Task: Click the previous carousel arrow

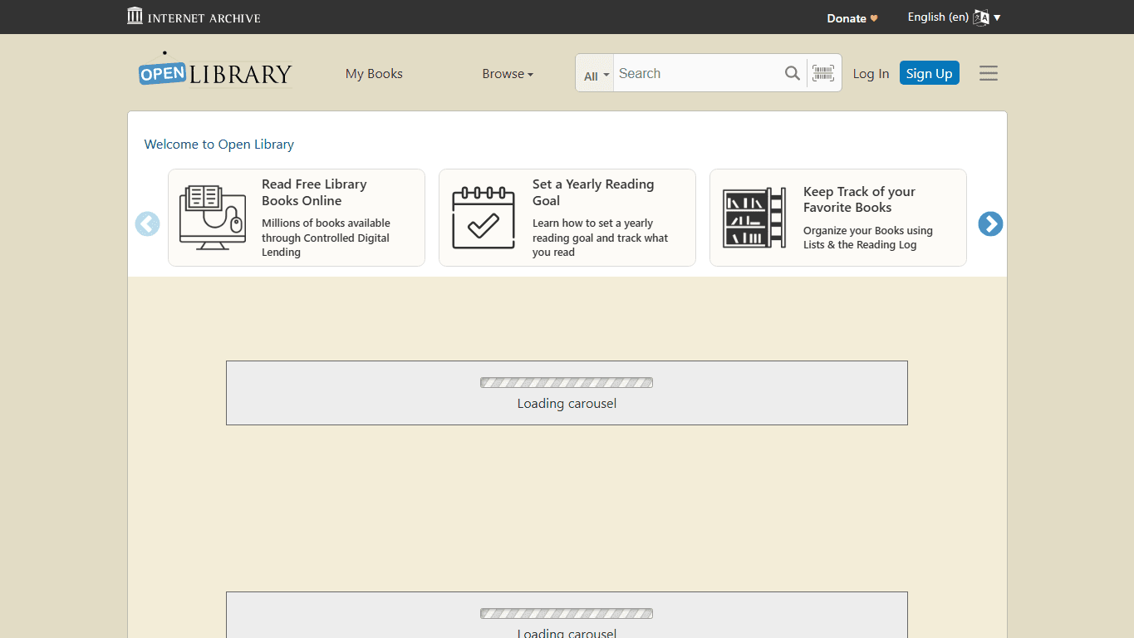Action: click(x=147, y=224)
